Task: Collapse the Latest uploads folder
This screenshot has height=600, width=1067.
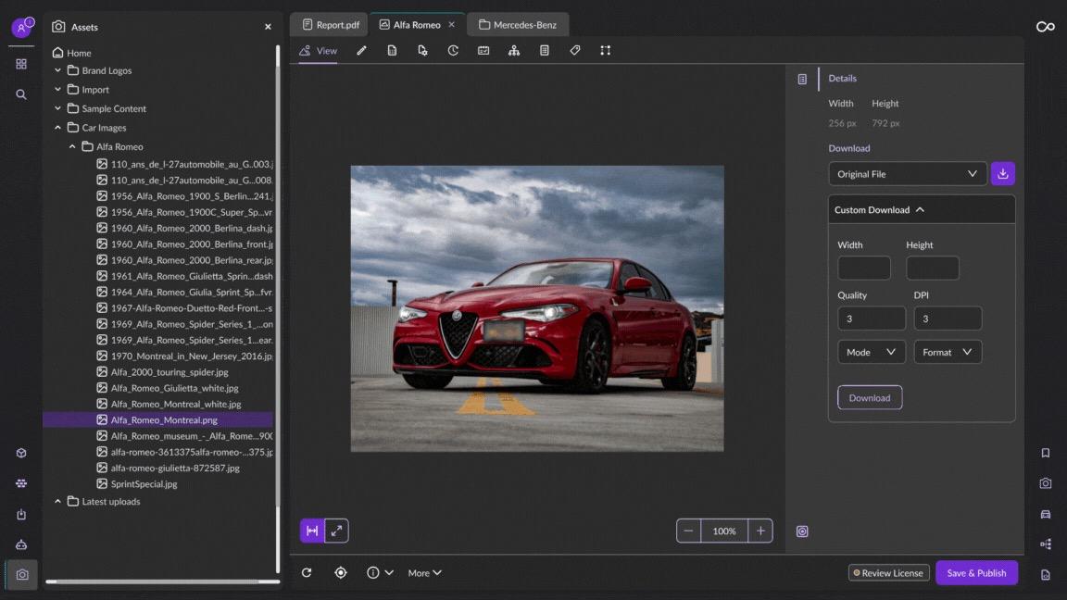Action: coord(57,501)
